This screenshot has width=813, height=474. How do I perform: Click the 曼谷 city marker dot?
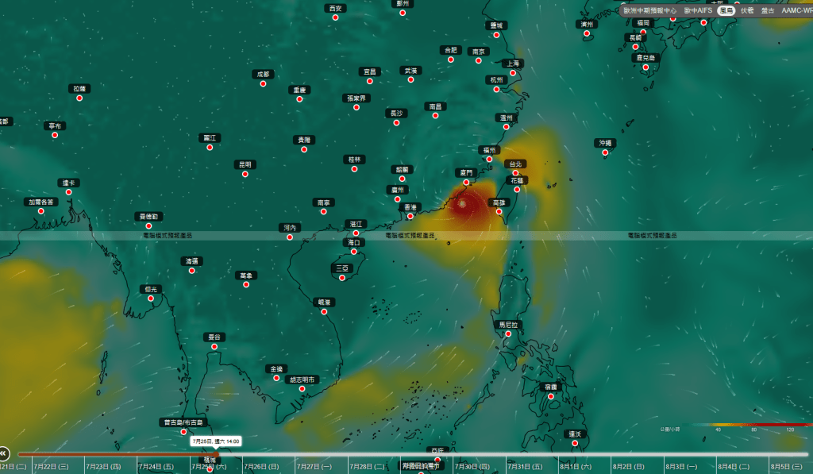coord(214,346)
